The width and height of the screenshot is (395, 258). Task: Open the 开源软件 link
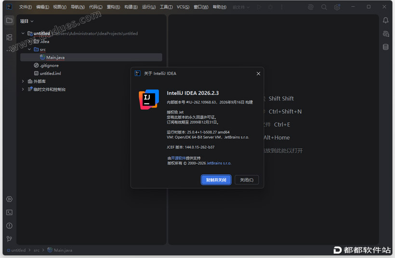(x=178, y=158)
